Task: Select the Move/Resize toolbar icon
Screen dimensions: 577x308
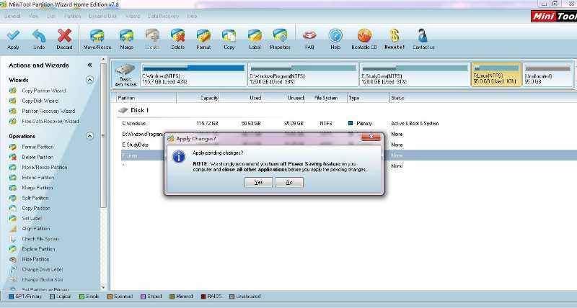Action: point(97,35)
